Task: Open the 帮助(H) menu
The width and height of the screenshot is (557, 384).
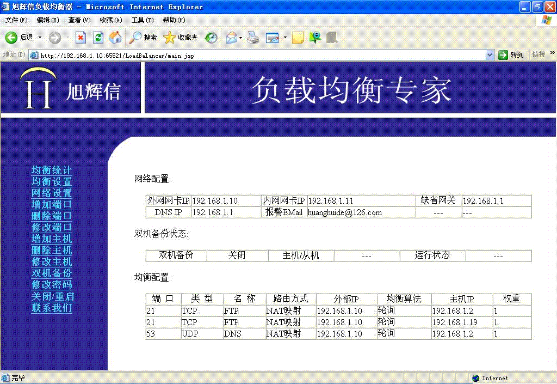Action: tap(174, 20)
